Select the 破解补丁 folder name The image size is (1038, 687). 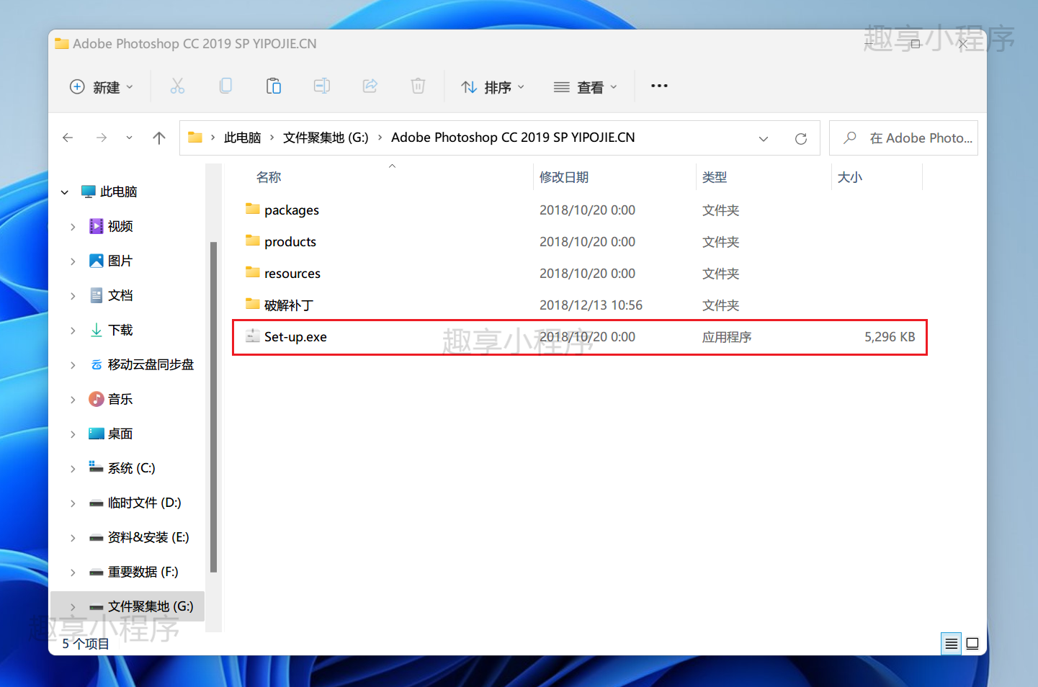289,305
